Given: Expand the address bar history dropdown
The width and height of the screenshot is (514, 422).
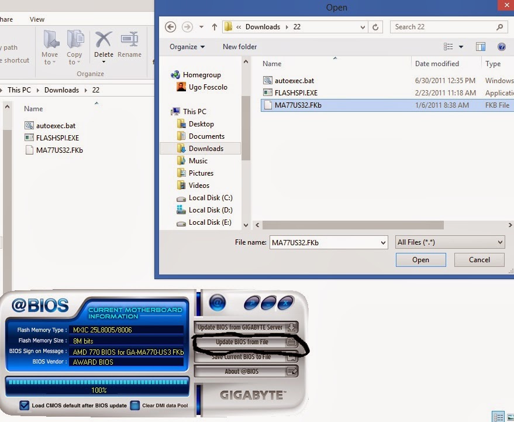Looking at the screenshot, I should coord(363,28).
